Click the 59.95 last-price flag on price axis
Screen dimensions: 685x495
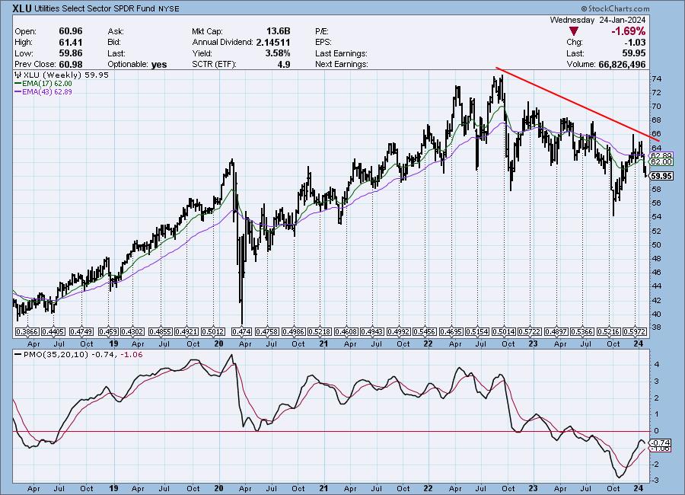point(661,176)
